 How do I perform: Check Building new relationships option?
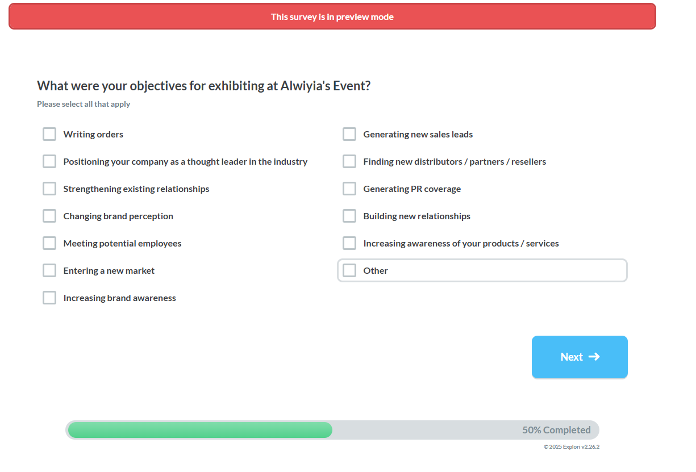(x=349, y=216)
